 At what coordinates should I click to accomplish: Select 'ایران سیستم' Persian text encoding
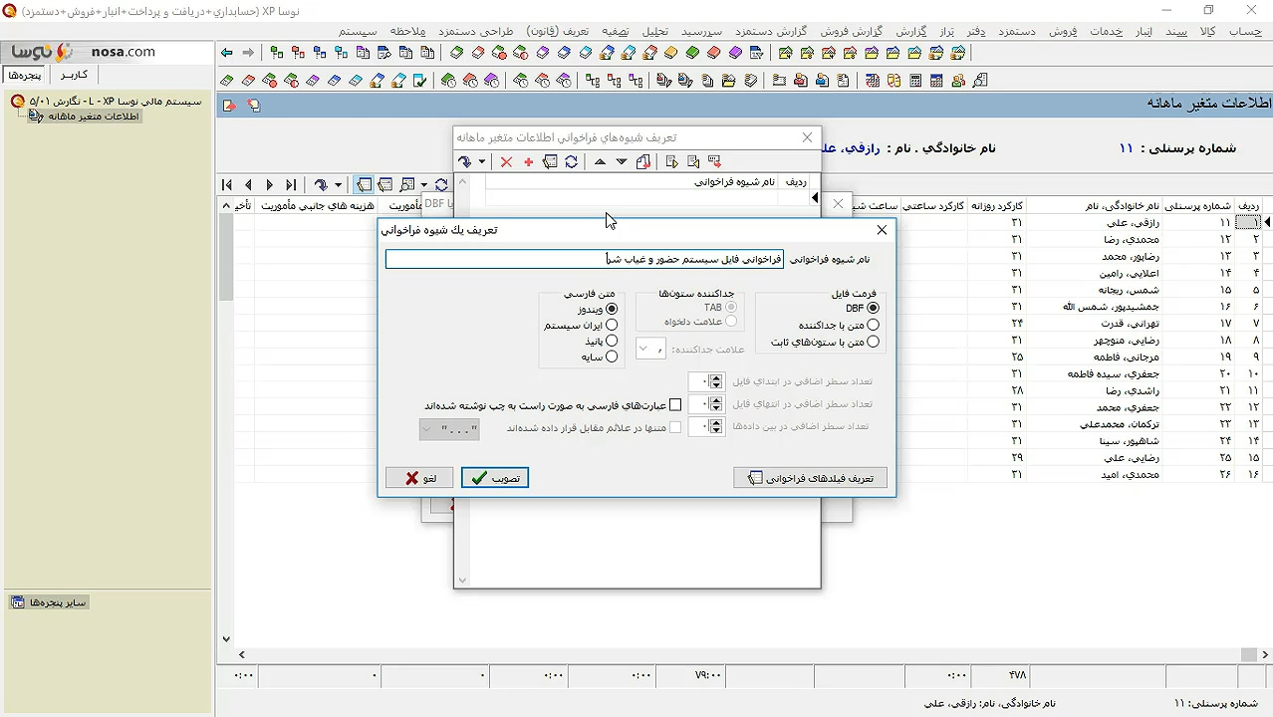click(612, 326)
